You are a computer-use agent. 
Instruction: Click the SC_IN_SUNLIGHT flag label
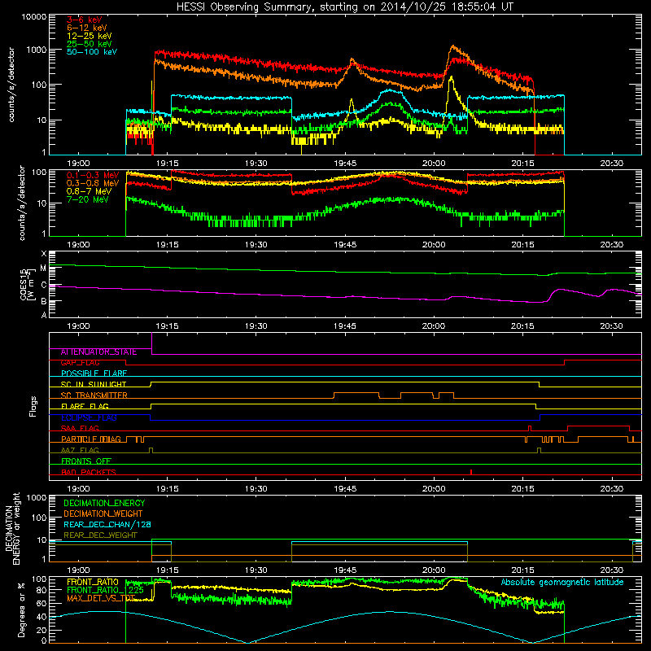[x=94, y=384]
